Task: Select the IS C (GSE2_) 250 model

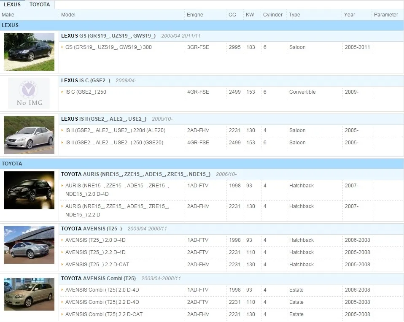Action: click(x=86, y=92)
